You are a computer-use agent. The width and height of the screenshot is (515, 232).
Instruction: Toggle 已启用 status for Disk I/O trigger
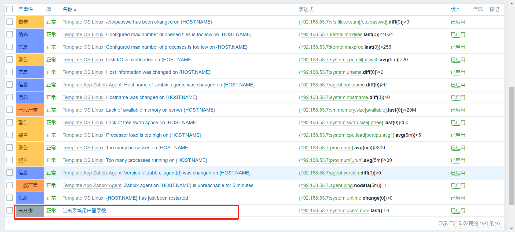pos(458,60)
